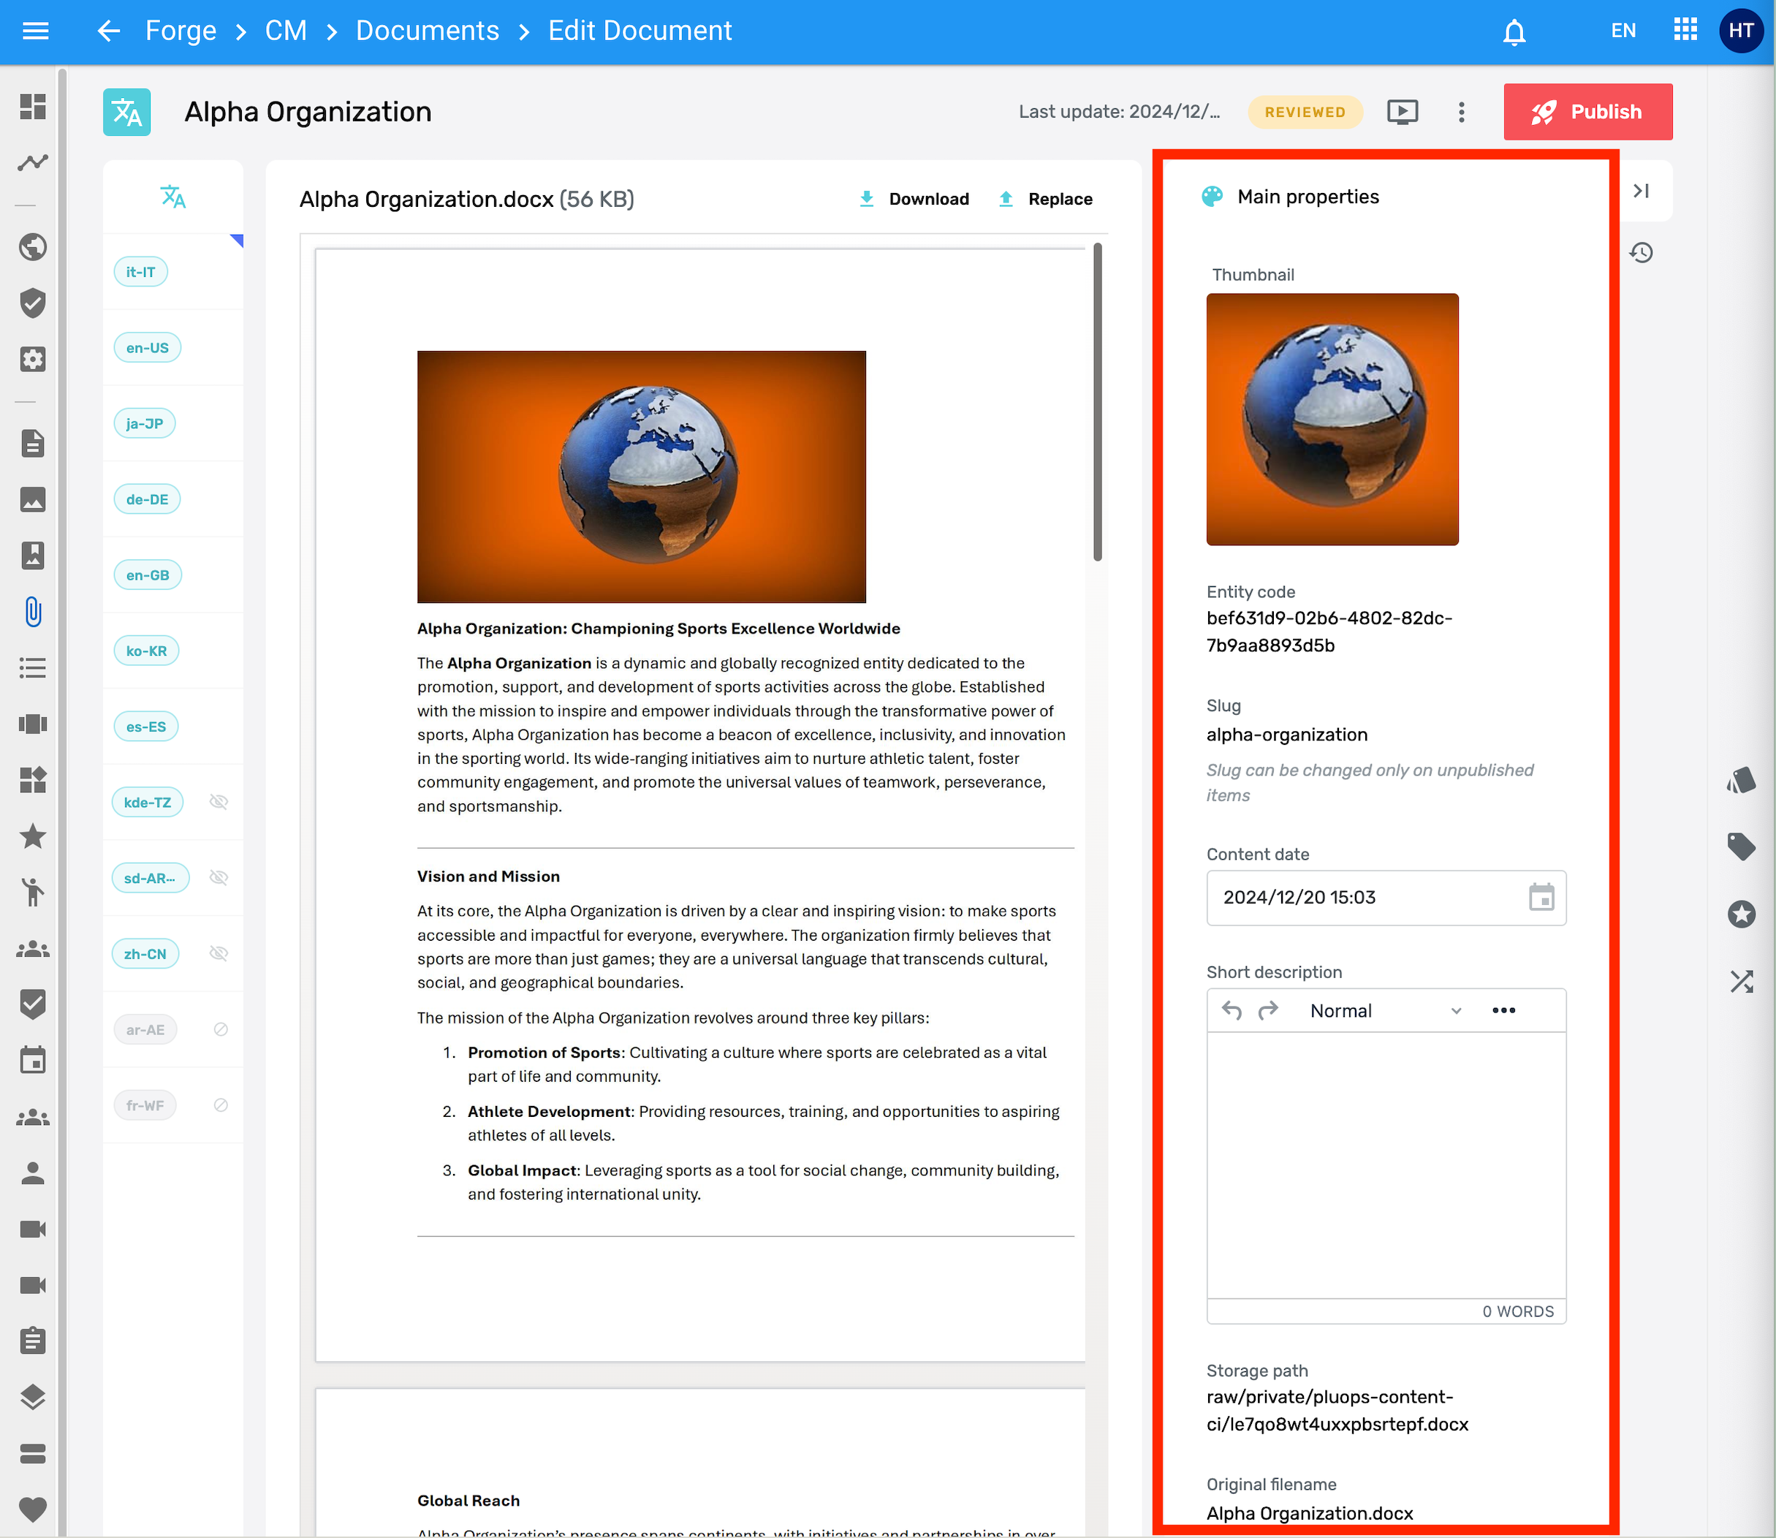Select the slug text alpha-organization

[x=1286, y=735]
